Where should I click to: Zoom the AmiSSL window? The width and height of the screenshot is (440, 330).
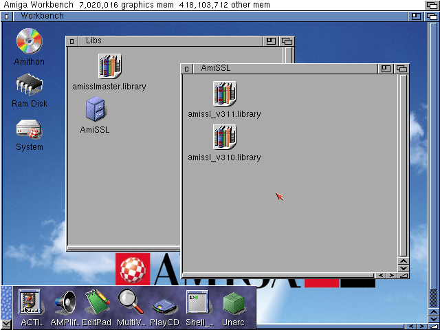point(386,69)
